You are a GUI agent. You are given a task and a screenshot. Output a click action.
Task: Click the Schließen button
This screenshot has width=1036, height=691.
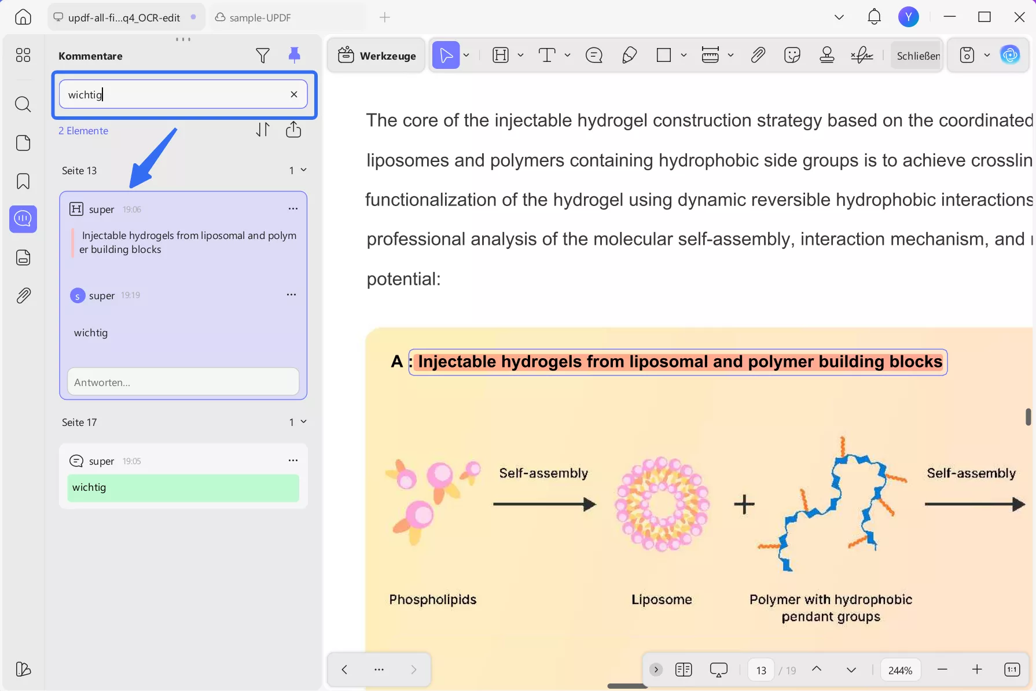(x=918, y=56)
